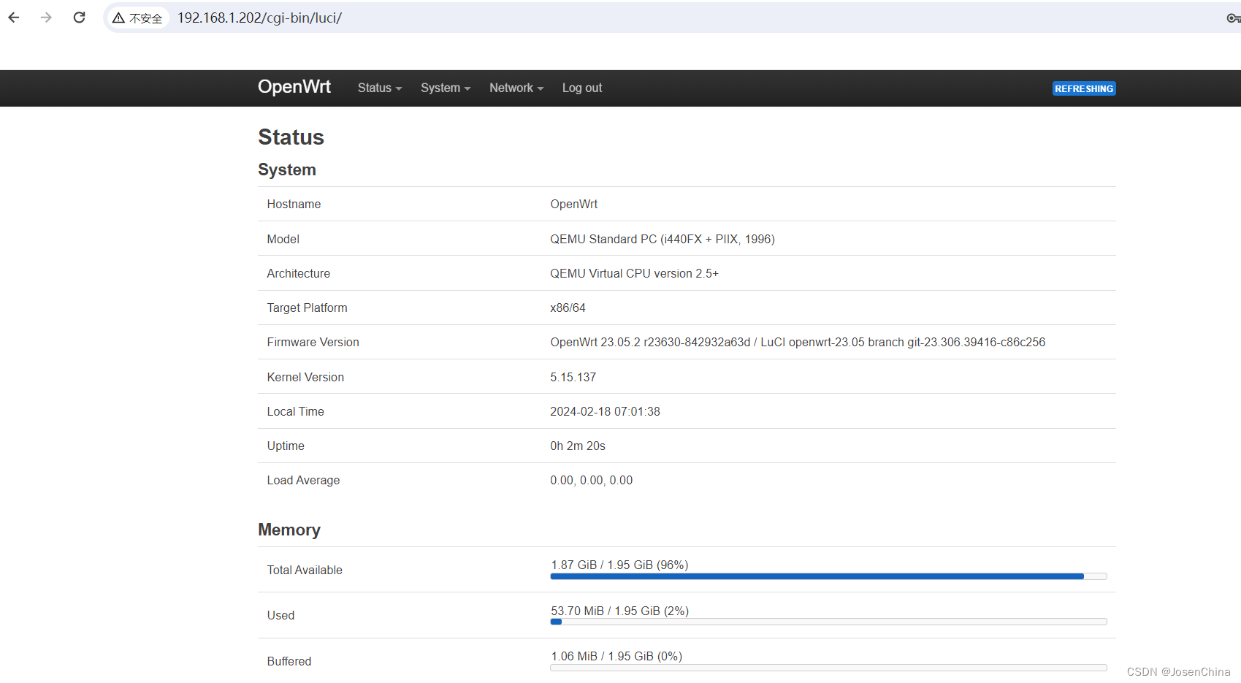Log out of the router

coord(582,88)
